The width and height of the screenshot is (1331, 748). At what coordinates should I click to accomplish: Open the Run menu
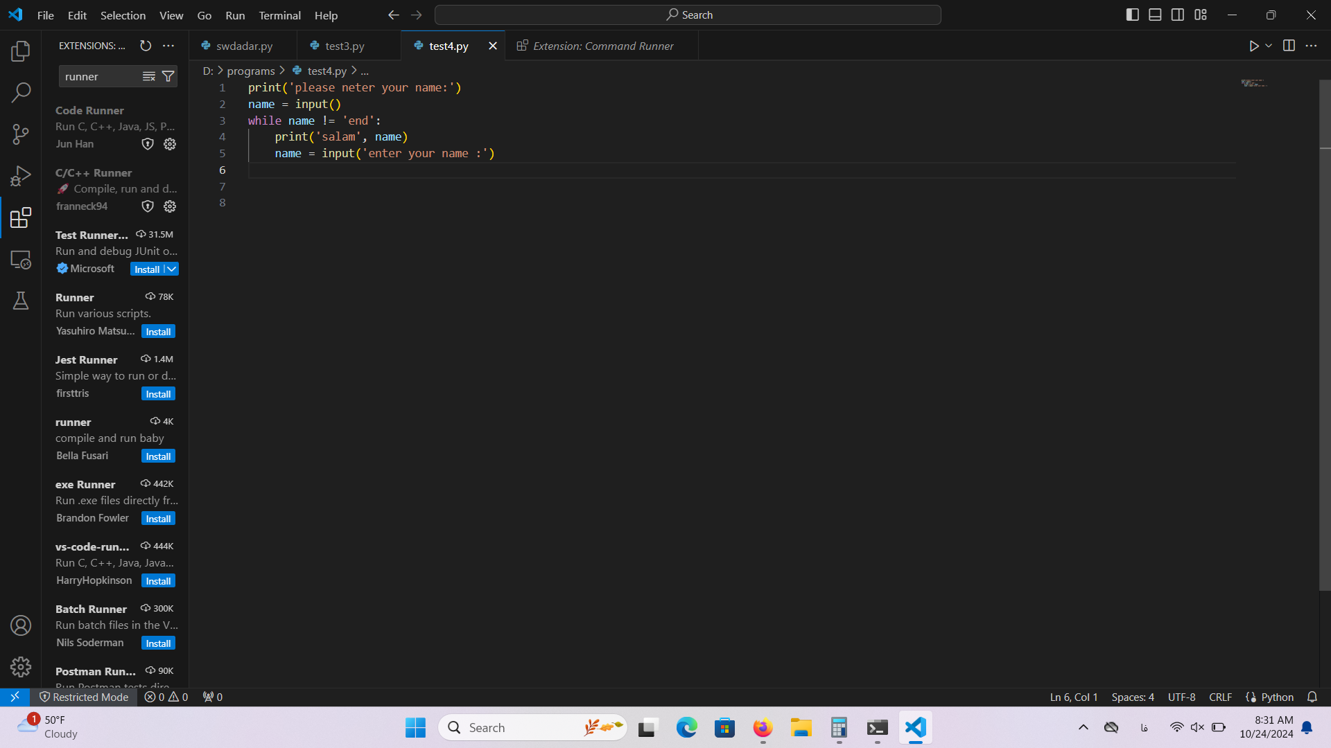[235, 15]
